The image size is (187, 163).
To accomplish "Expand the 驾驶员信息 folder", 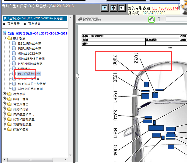I will coord(4,104).
